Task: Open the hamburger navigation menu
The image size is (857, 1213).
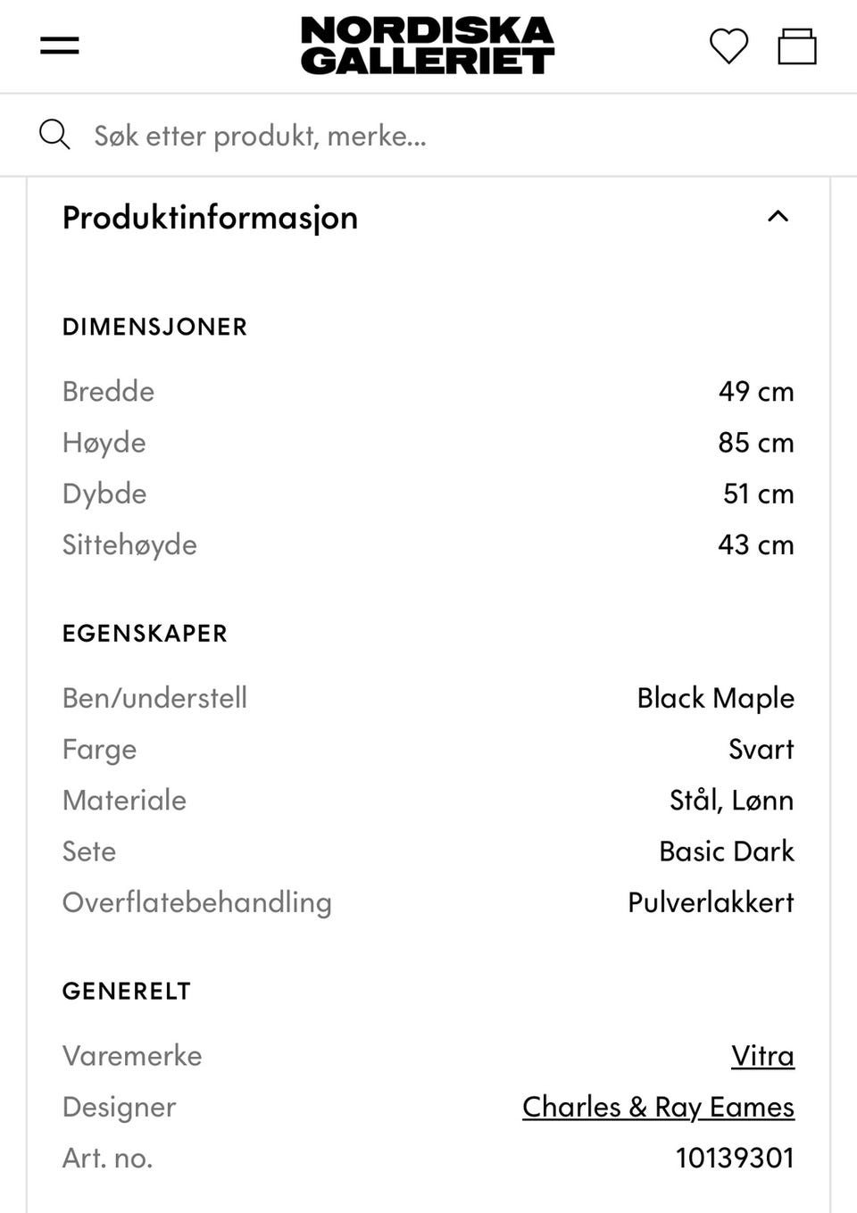Action: (x=60, y=46)
